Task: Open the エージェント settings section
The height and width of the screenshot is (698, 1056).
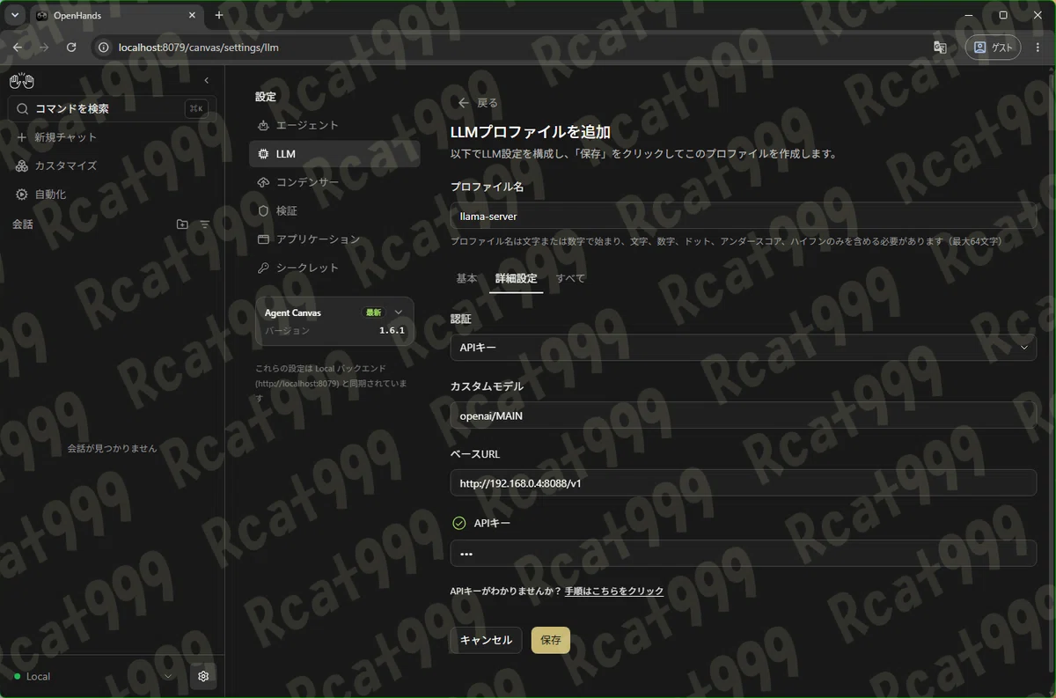Action: tap(334, 125)
